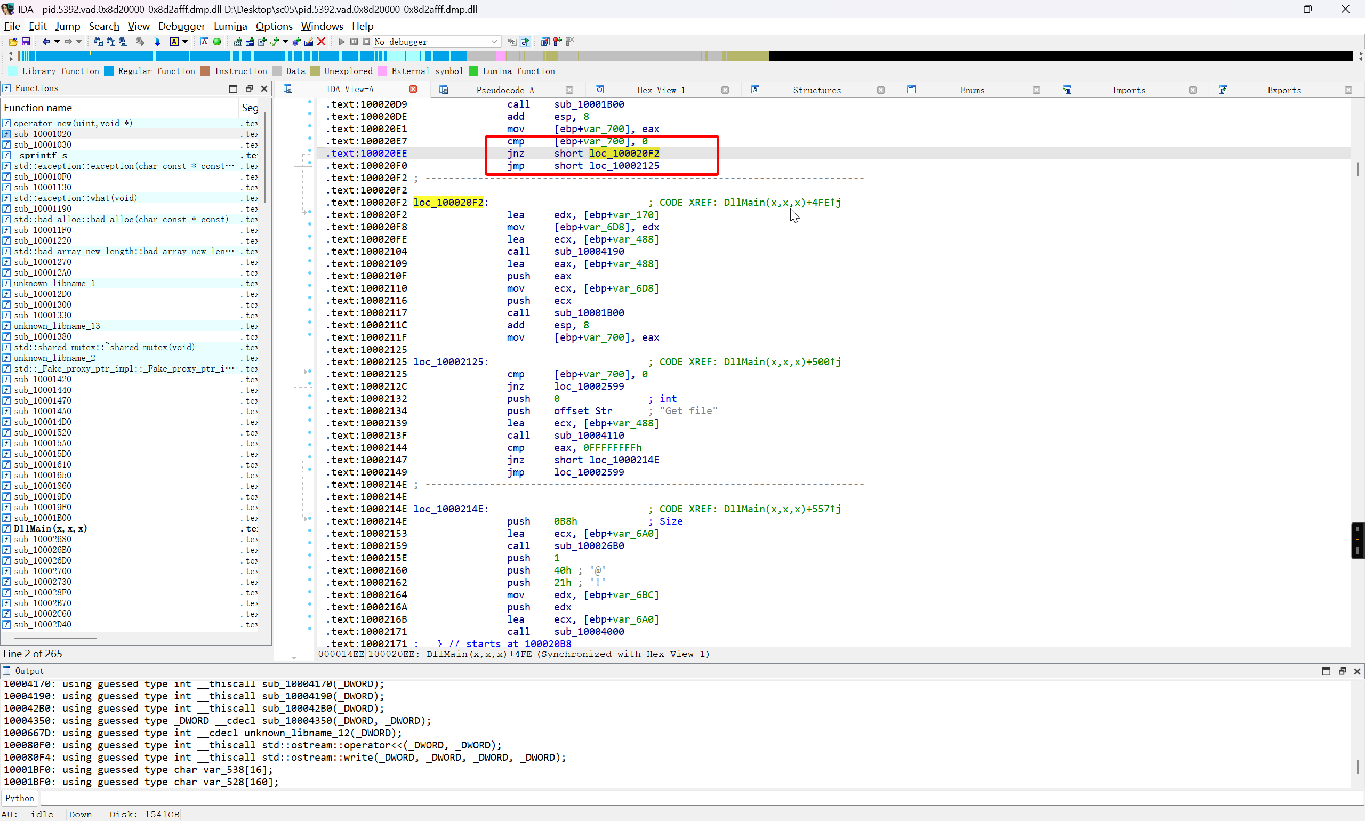Screen dimensions: 1365x821
Task: Jump forward with the gray right arrow
Action: point(68,42)
